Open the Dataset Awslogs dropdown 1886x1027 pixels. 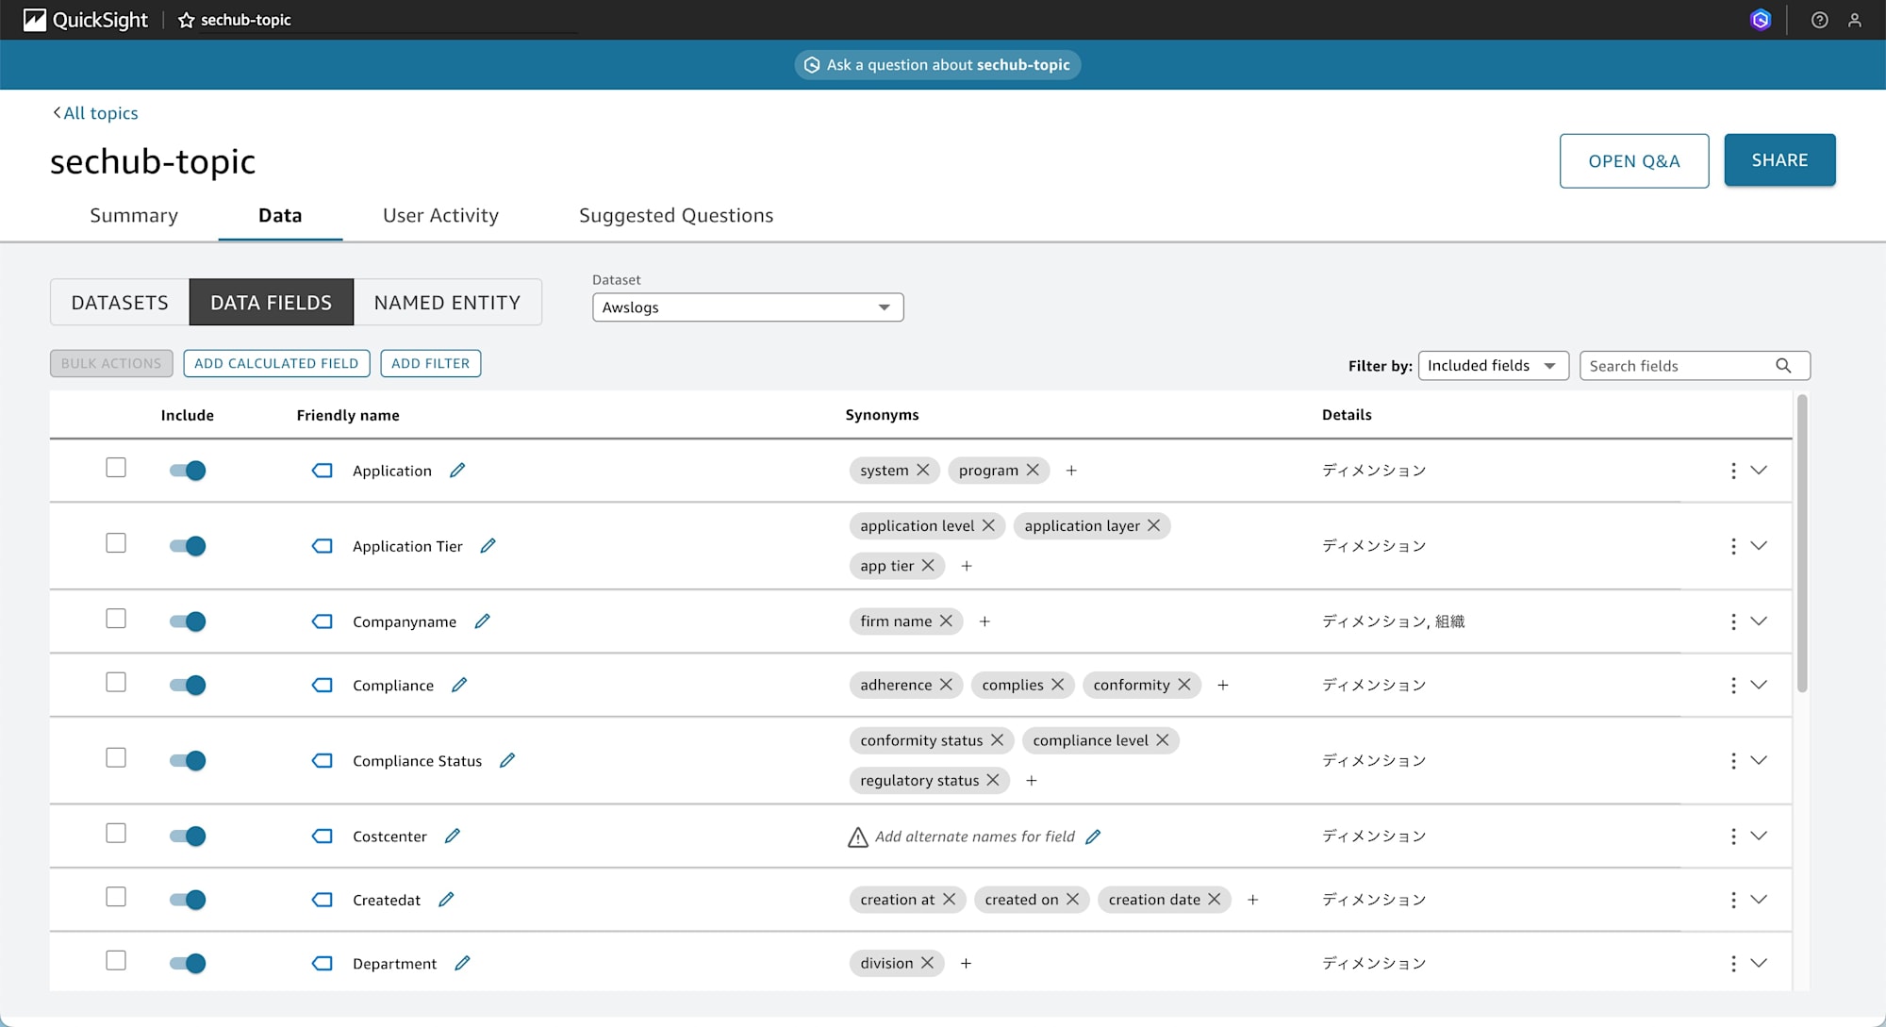[x=748, y=307]
